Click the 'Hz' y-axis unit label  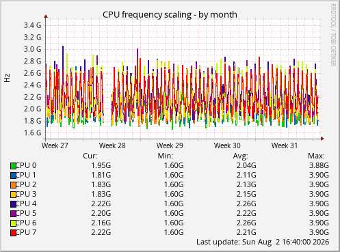point(7,78)
